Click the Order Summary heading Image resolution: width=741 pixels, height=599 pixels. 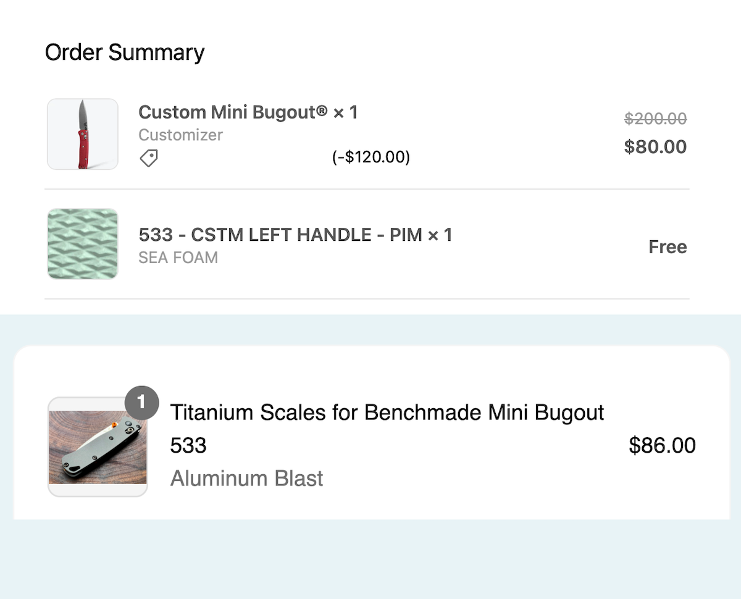pyautogui.click(x=125, y=52)
